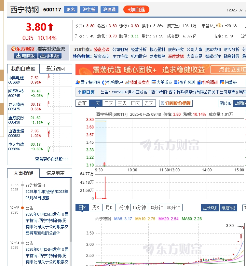The width and height of the screenshot is (246, 266).
Task: Switch to 图片版 chart mode
Action: coord(225,103)
